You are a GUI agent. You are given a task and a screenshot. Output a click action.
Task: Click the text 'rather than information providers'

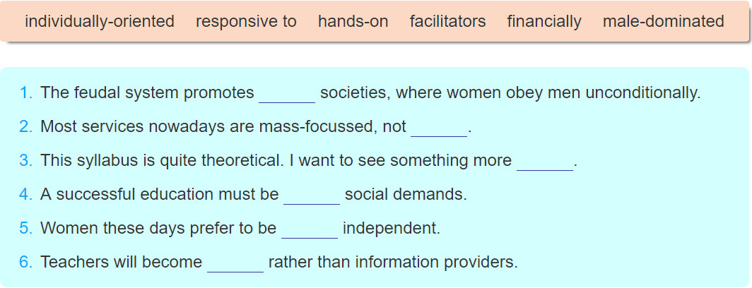pos(393,263)
